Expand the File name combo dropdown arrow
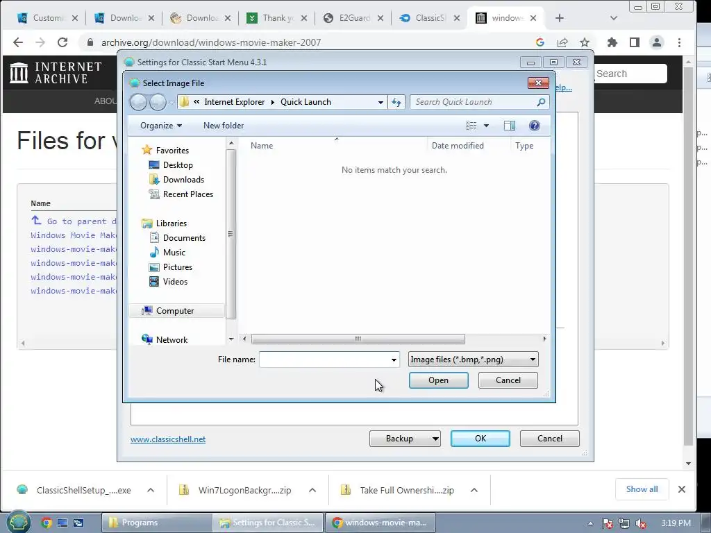Viewport: 711px width, 533px height. (x=394, y=360)
